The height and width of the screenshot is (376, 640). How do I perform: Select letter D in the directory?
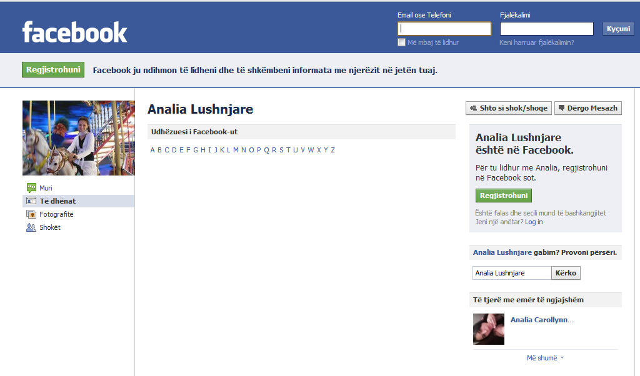[174, 150]
